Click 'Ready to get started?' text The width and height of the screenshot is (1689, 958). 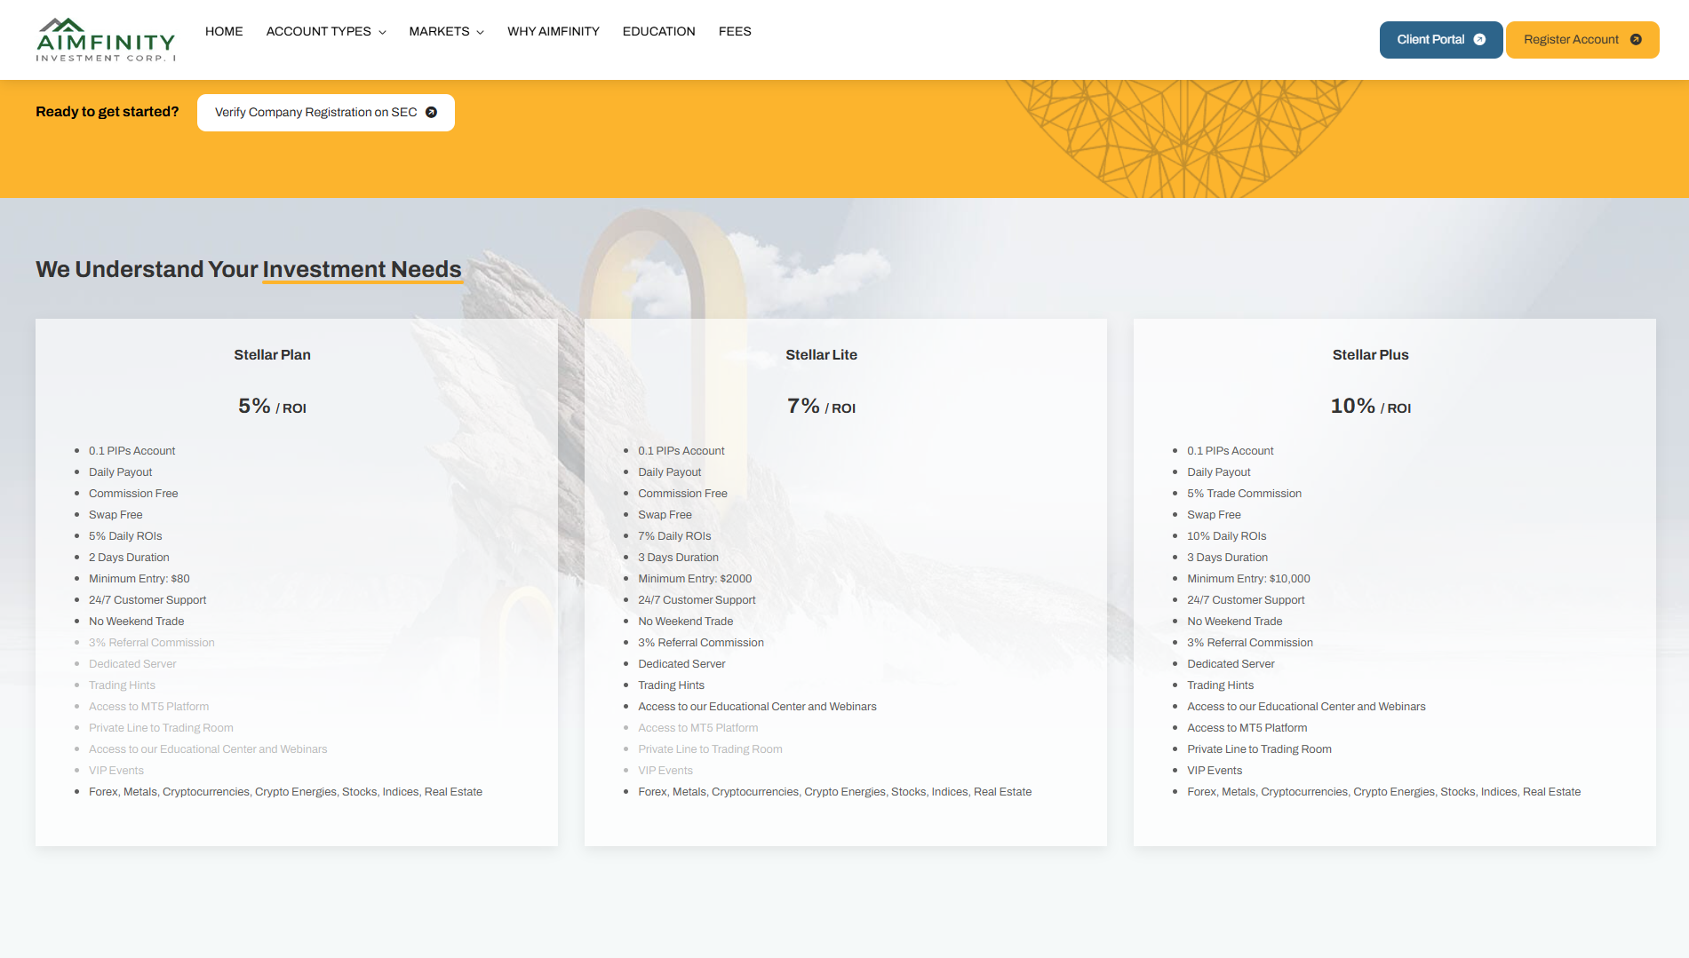click(x=108, y=112)
